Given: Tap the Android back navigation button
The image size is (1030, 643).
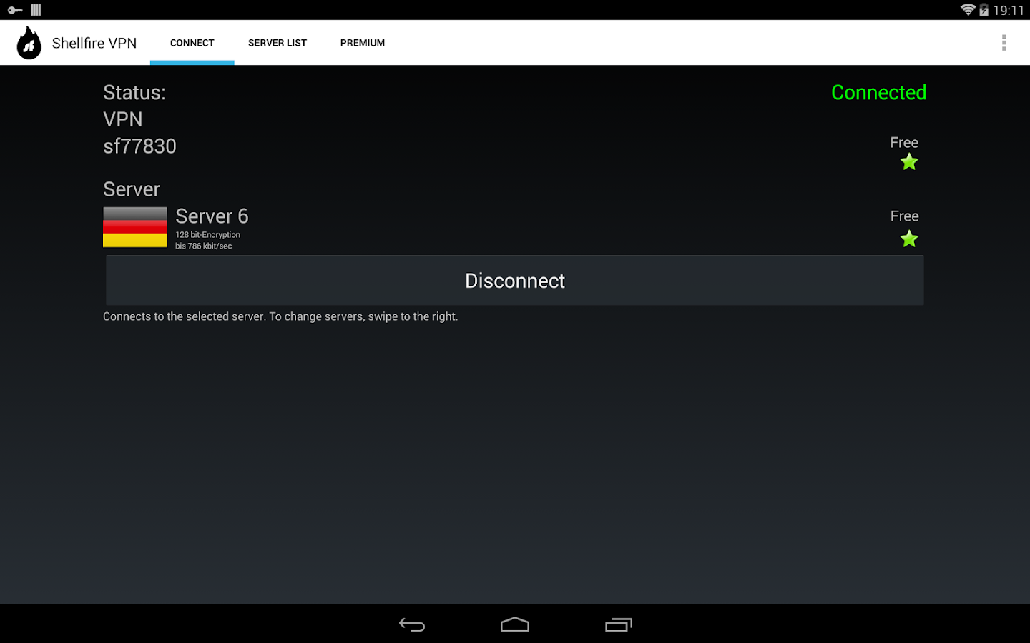Looking at the screenshot, I should (412, 624).
